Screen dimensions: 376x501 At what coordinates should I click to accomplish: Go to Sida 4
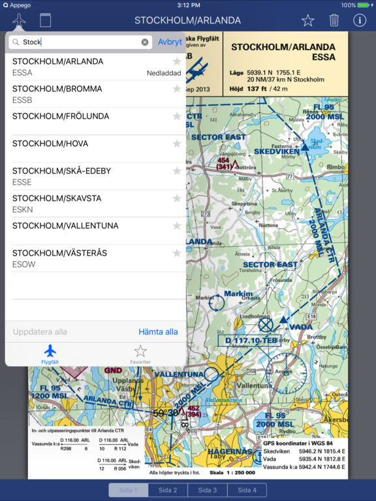pyautogui.click(x=247, y=490)
